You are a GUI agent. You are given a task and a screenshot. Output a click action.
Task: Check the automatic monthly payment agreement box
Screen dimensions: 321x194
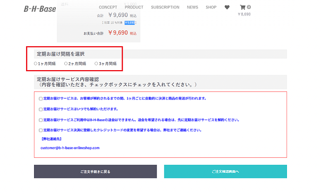tap(40, 99)
